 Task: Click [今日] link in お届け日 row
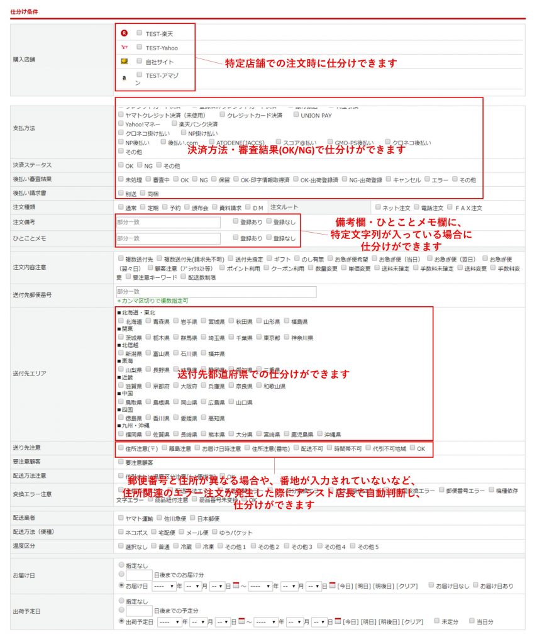pos(345,586)
